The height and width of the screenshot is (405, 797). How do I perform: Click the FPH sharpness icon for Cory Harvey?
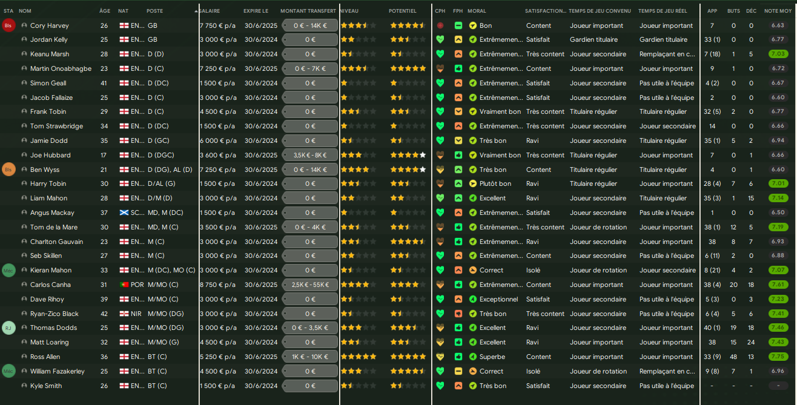pos(458,25)
